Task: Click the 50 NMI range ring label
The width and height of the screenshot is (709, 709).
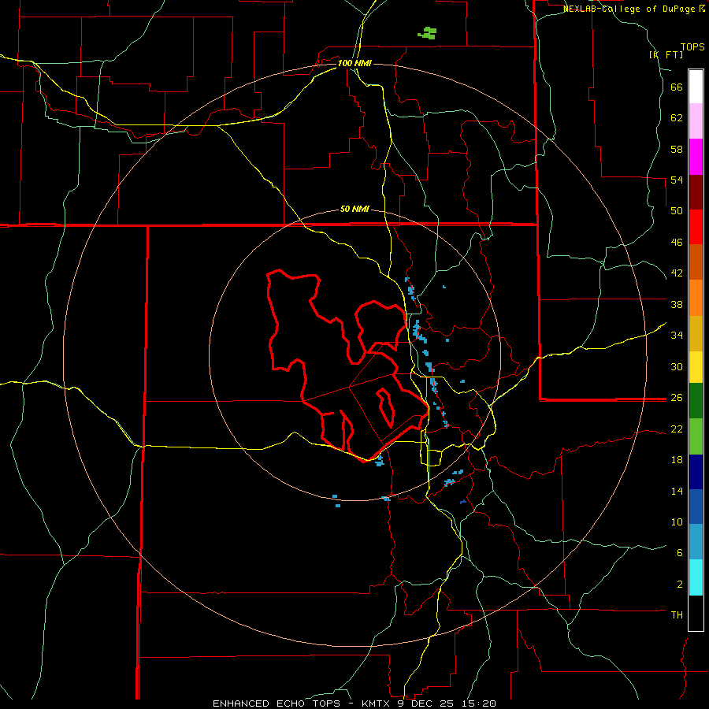Action: coord(354,209)
